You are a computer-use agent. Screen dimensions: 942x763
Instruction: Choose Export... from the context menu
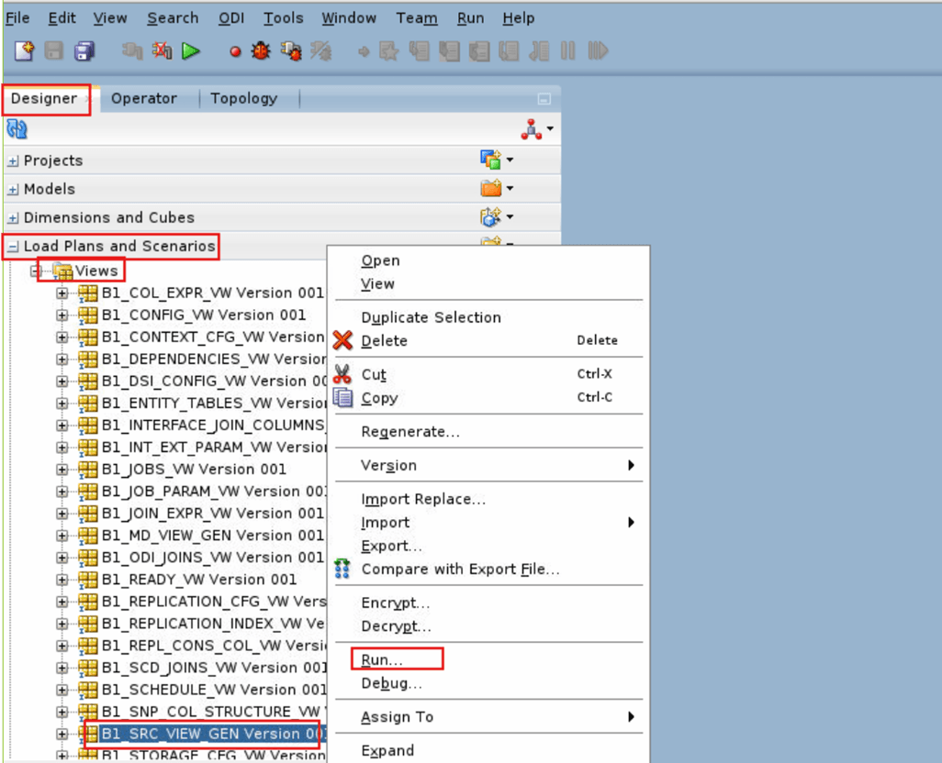click(391, 546)
